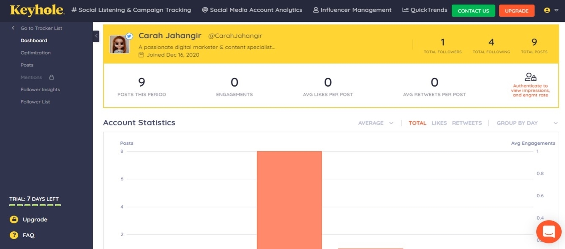Open Optimization in sidebar
Viewport: 565px width, 249px height.
click(35, 53)
